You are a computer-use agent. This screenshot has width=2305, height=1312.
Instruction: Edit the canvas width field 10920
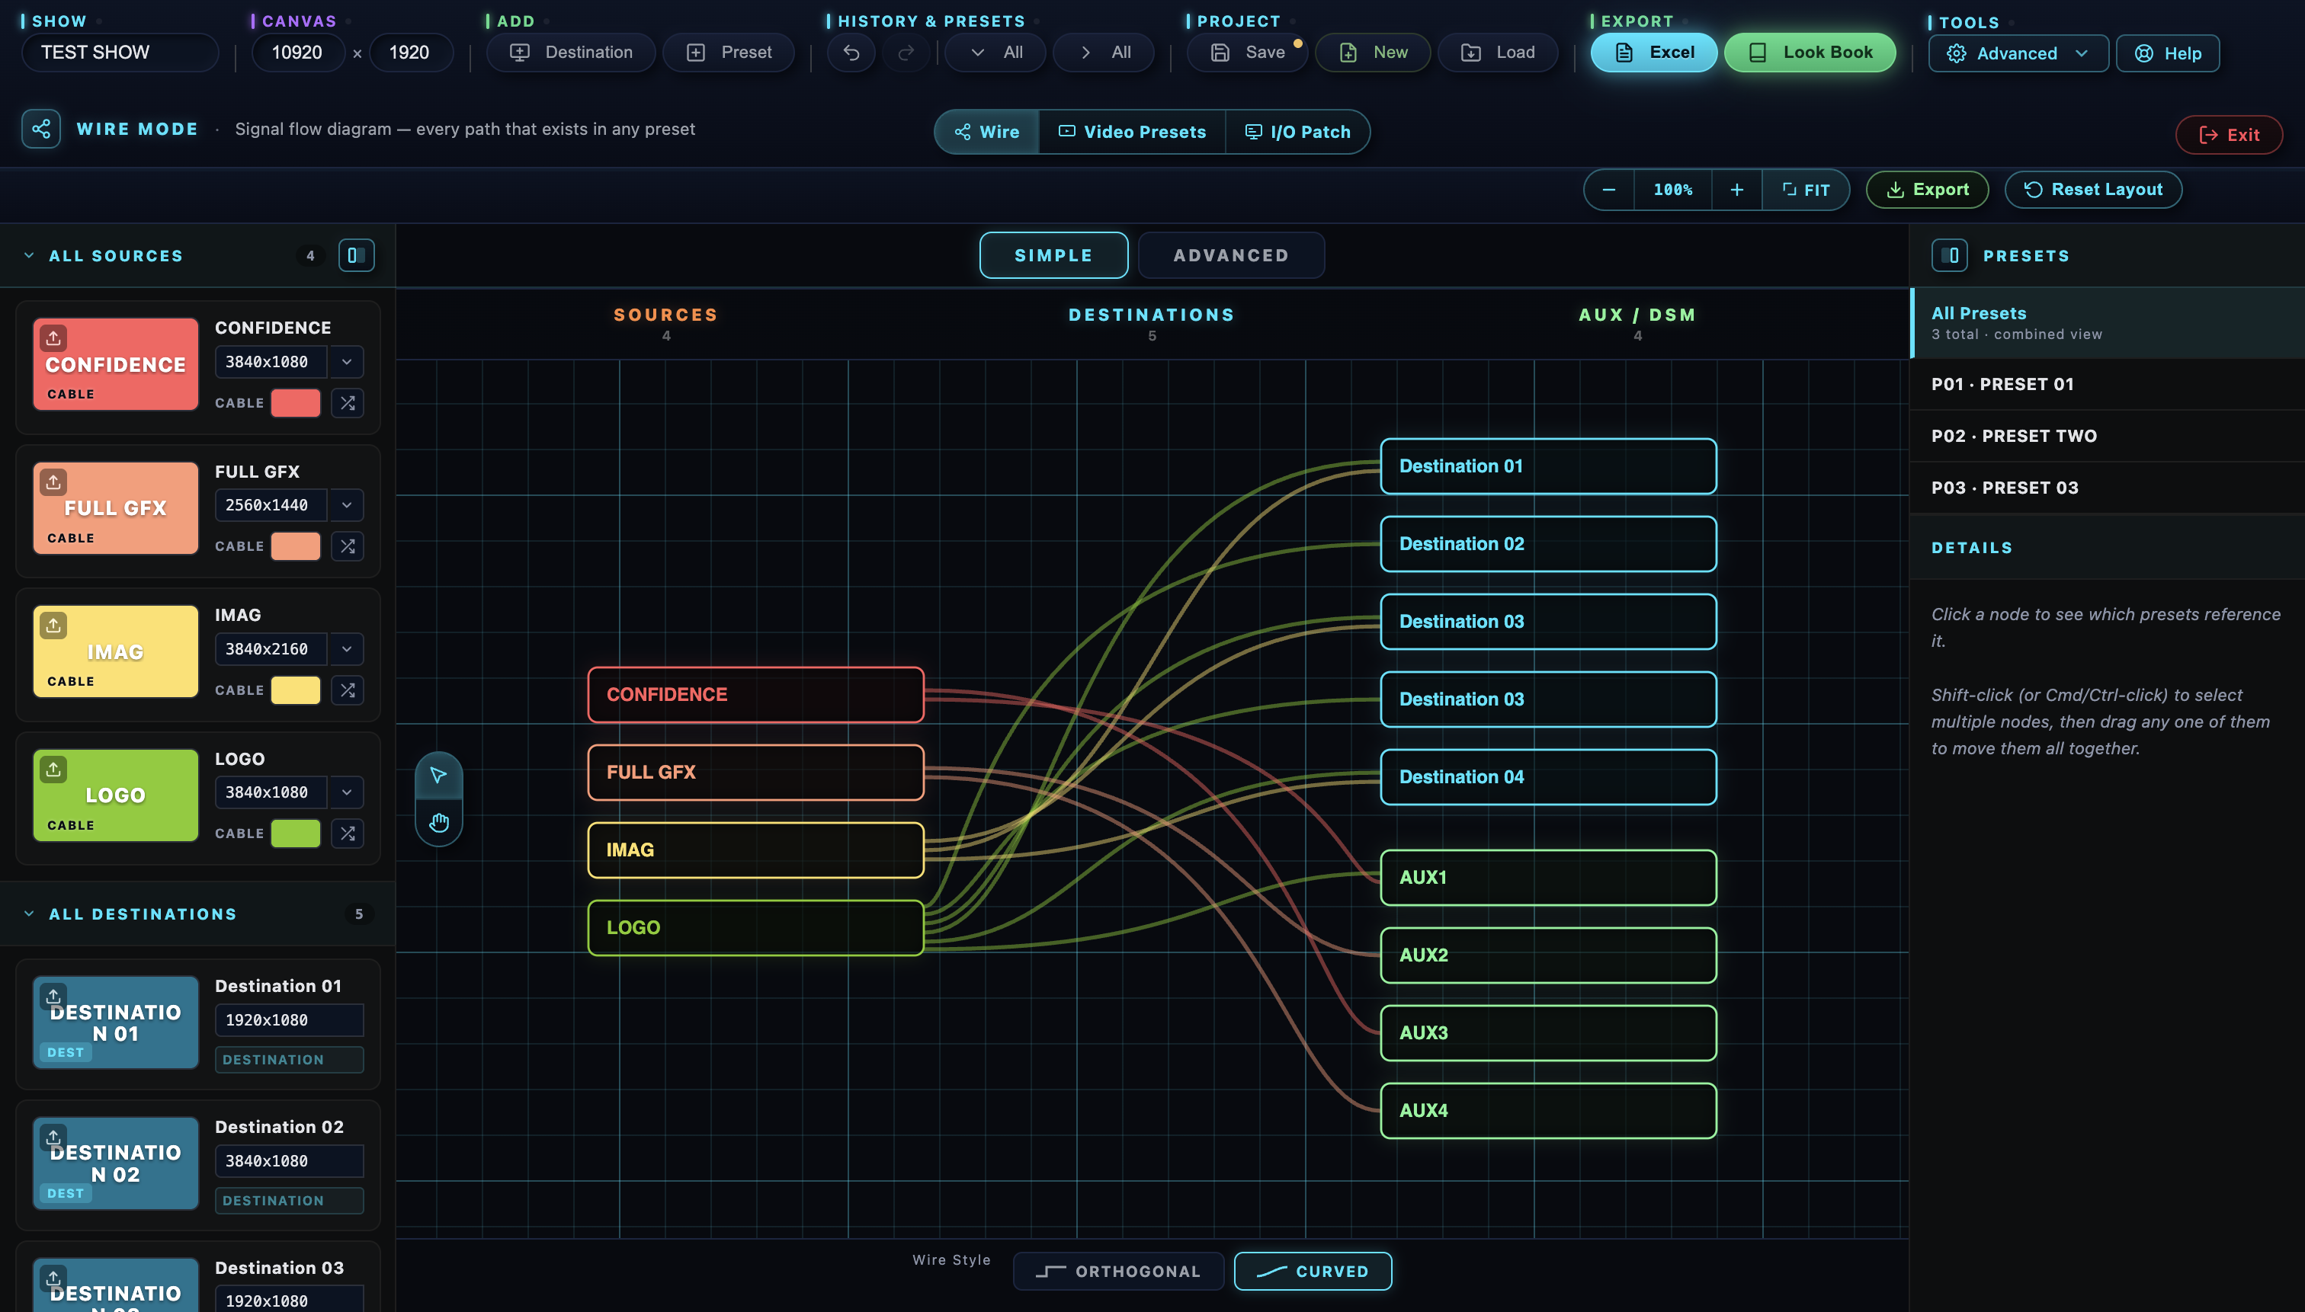[x=297, y=53]
